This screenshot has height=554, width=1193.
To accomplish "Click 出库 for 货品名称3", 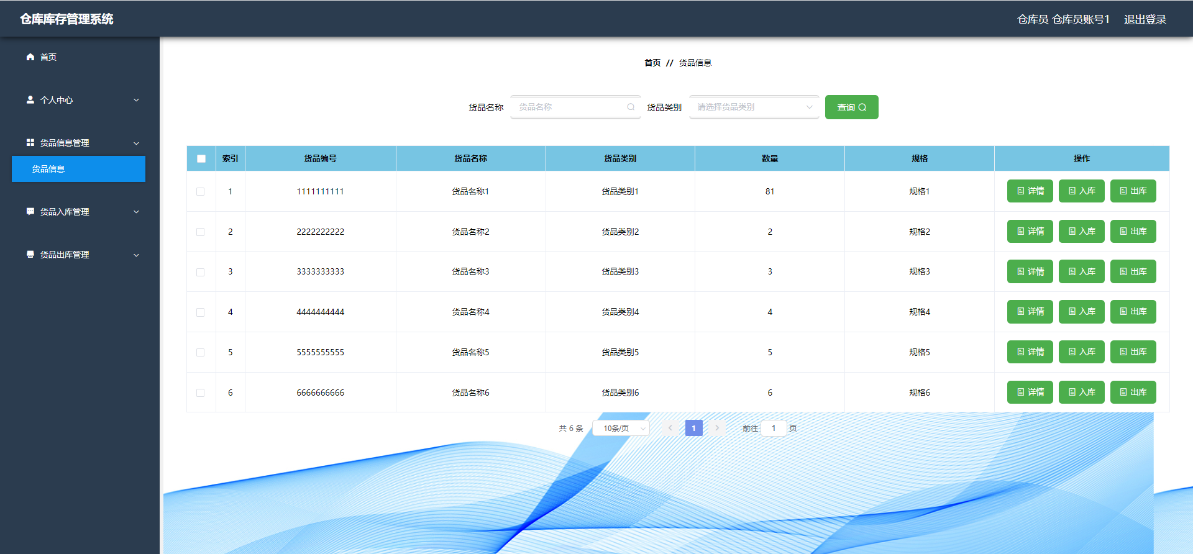I will pos(1133,271).
